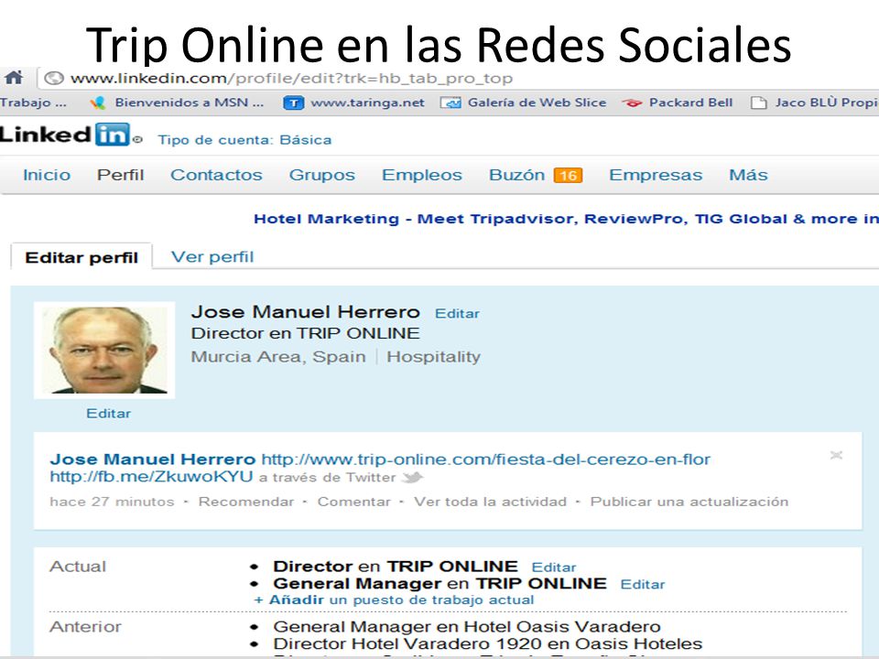Click the Jaco BLÙ page icon
This screenshot has width=879, height=659.
click(758, 103)
